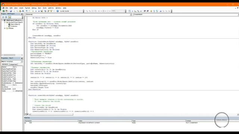Click the Toggle Bookmark flag icon
239x134 pixels.
160,11
